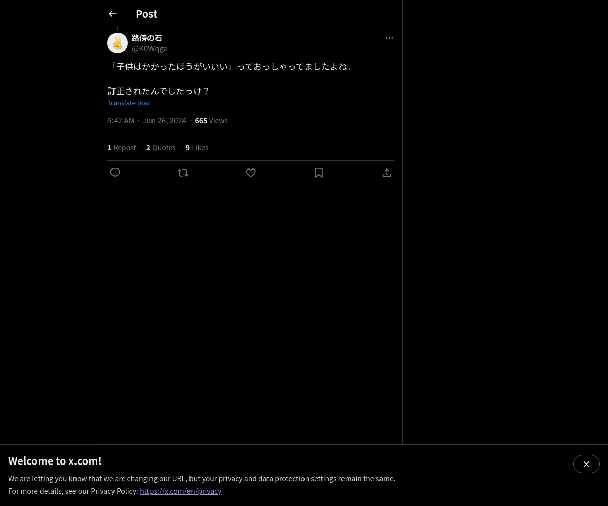Click Translate post link
Viewport: 608px width, 506px height.
pos(129,103)
